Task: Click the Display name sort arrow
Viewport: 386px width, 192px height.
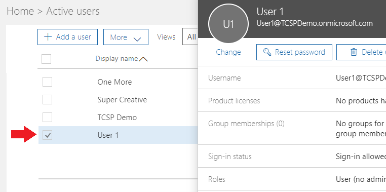Action: point(143,59)
